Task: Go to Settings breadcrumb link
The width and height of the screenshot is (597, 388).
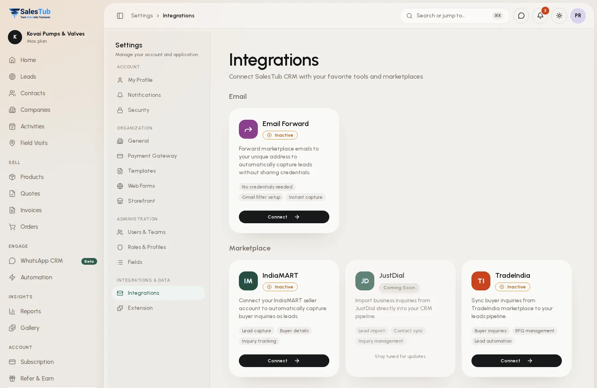Action: pyautogui.click(x=142, y=16)
